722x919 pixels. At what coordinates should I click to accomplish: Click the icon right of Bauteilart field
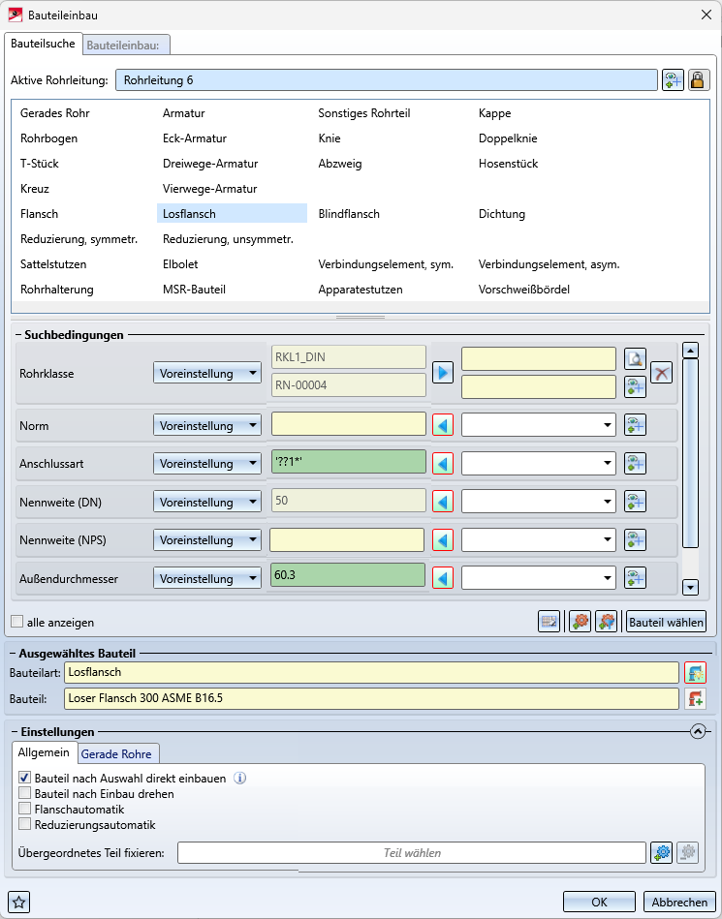696,672
